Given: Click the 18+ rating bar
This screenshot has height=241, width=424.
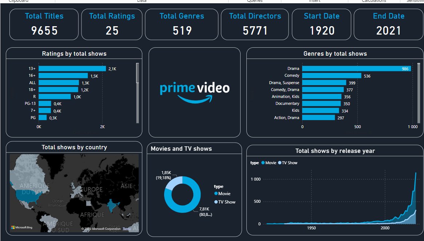Looking at the screenshot, I should coord(58,90).
